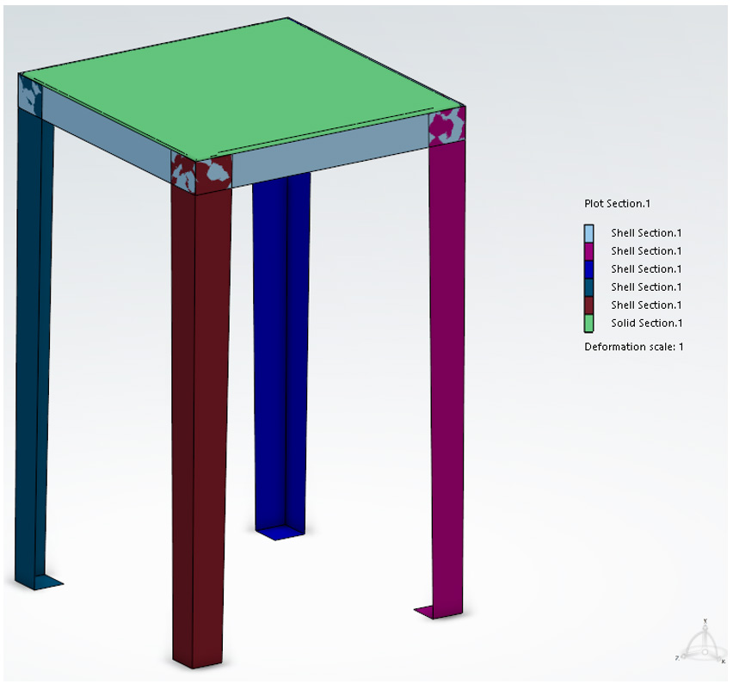Image resolution: width=733 pixels, height=684 pixels.
Task: Select the dark teal legend color swatch
Action: pos(589,287)
